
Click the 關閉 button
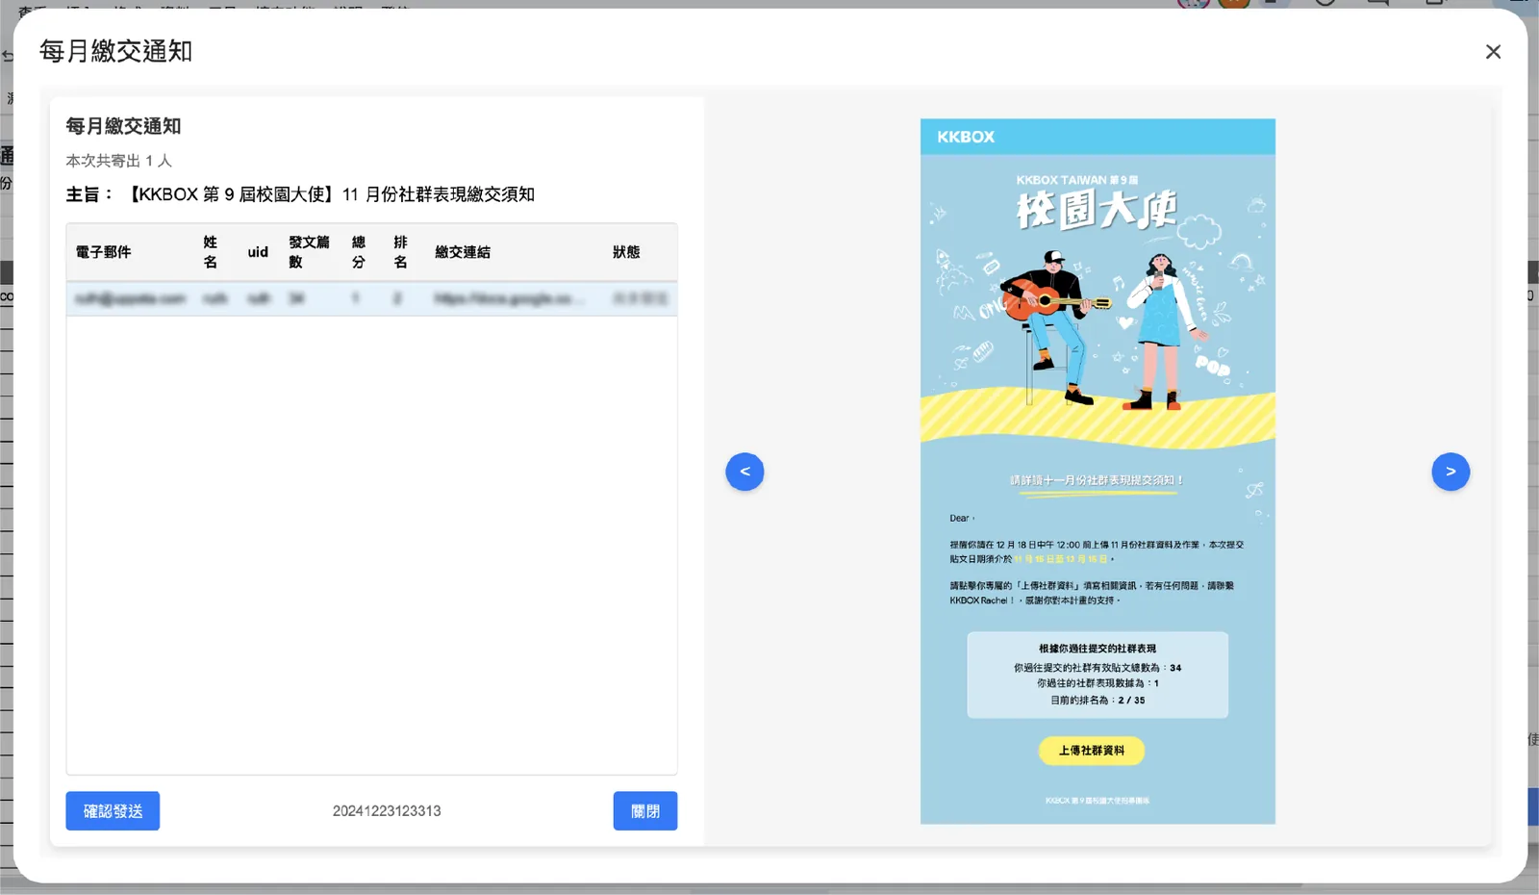[x=645, y=811]
